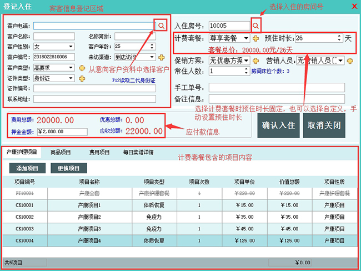This screenshot has height=271, width=361.
Task: Click plus icon beside visit channel dropdown
Action: (x=161, y=57)
